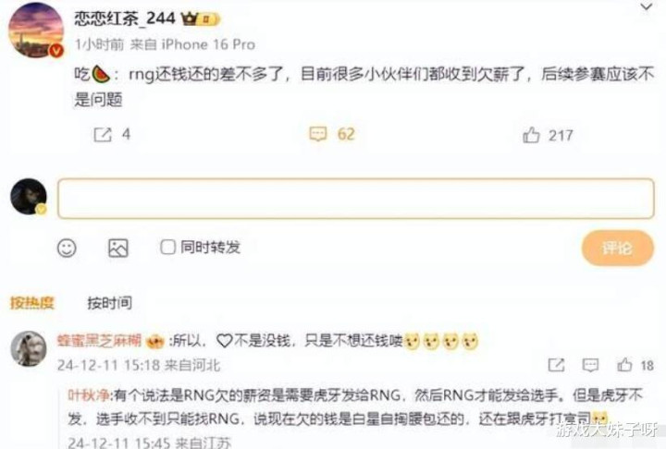Screen dimensions: 666x449
Task: View the post author's sunset avatar
Action: click(36, 30)
